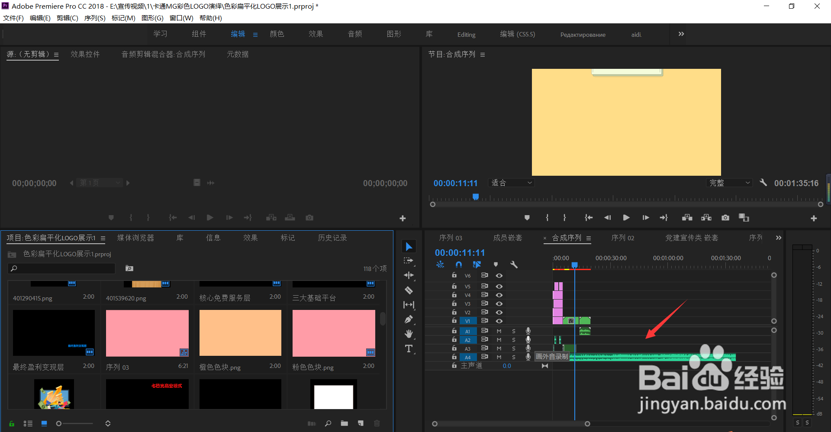The image size is (831, 432).
Task: Open the 编辑(E) menu
Action: point(40,18)
